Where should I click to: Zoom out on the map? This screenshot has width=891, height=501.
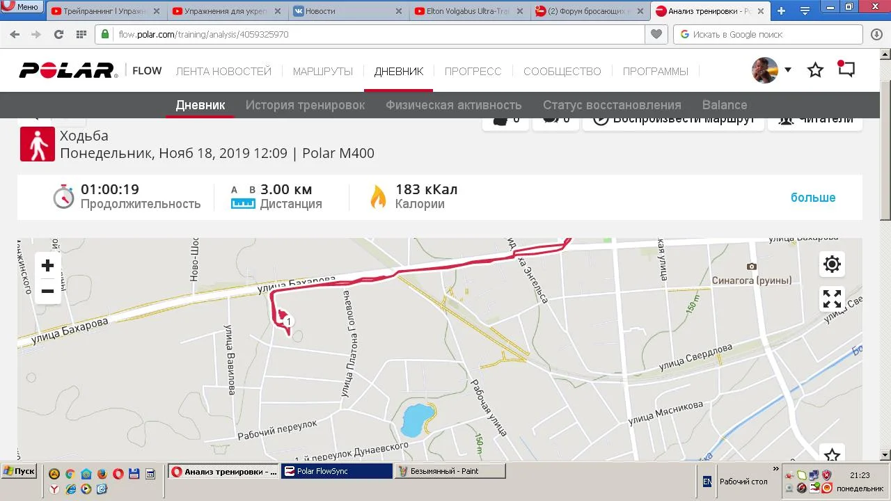[47, 291]
